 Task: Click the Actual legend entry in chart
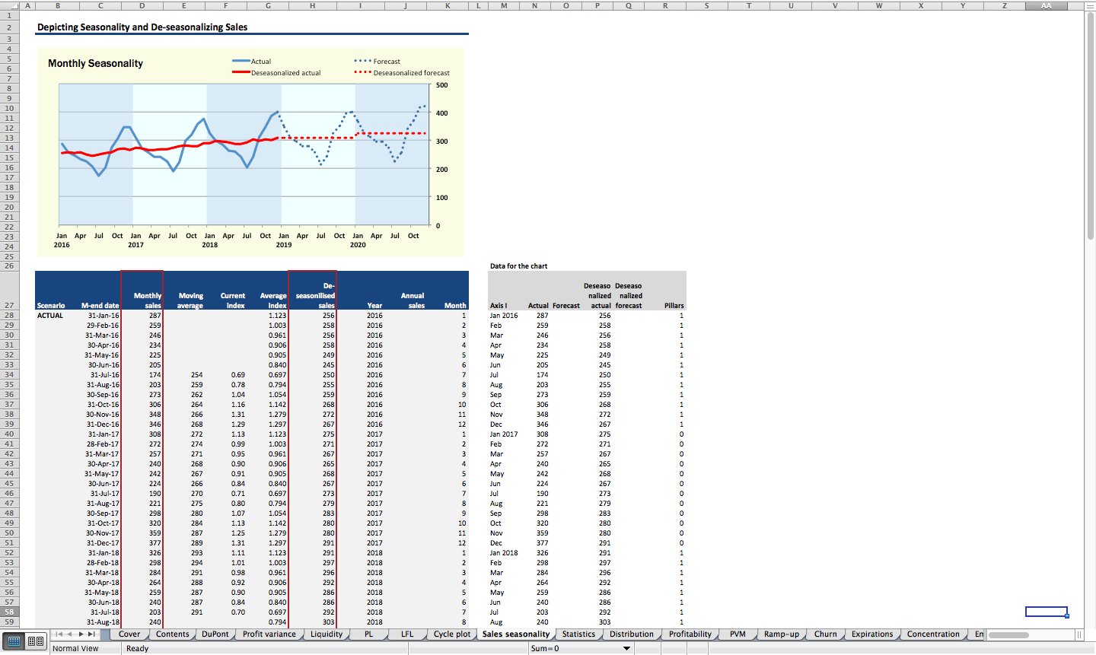click(x=252, y=62)
